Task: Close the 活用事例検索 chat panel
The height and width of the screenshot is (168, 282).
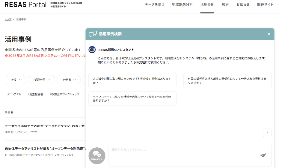Action: (269, 34)
